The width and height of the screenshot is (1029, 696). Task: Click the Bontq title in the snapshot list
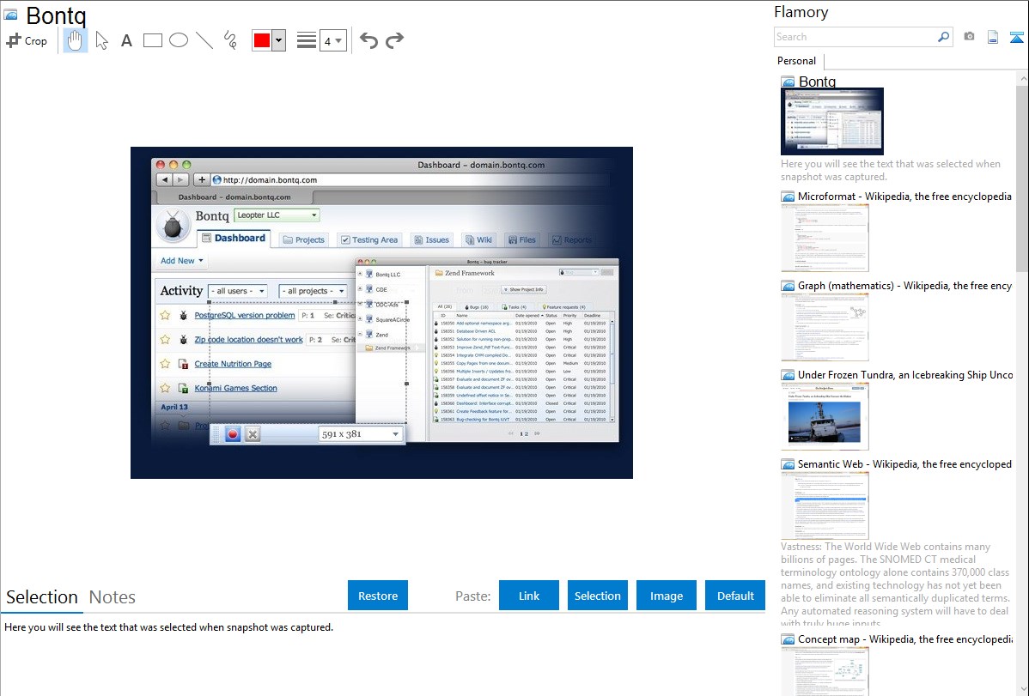[x=817, y=82]
